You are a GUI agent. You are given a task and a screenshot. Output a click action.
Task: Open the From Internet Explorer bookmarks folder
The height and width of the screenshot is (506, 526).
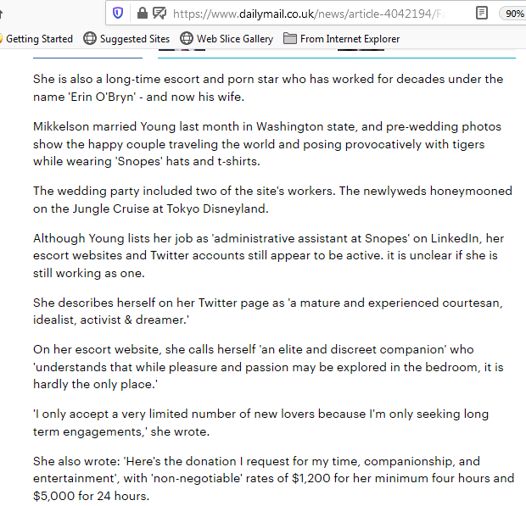pos(342,39)
